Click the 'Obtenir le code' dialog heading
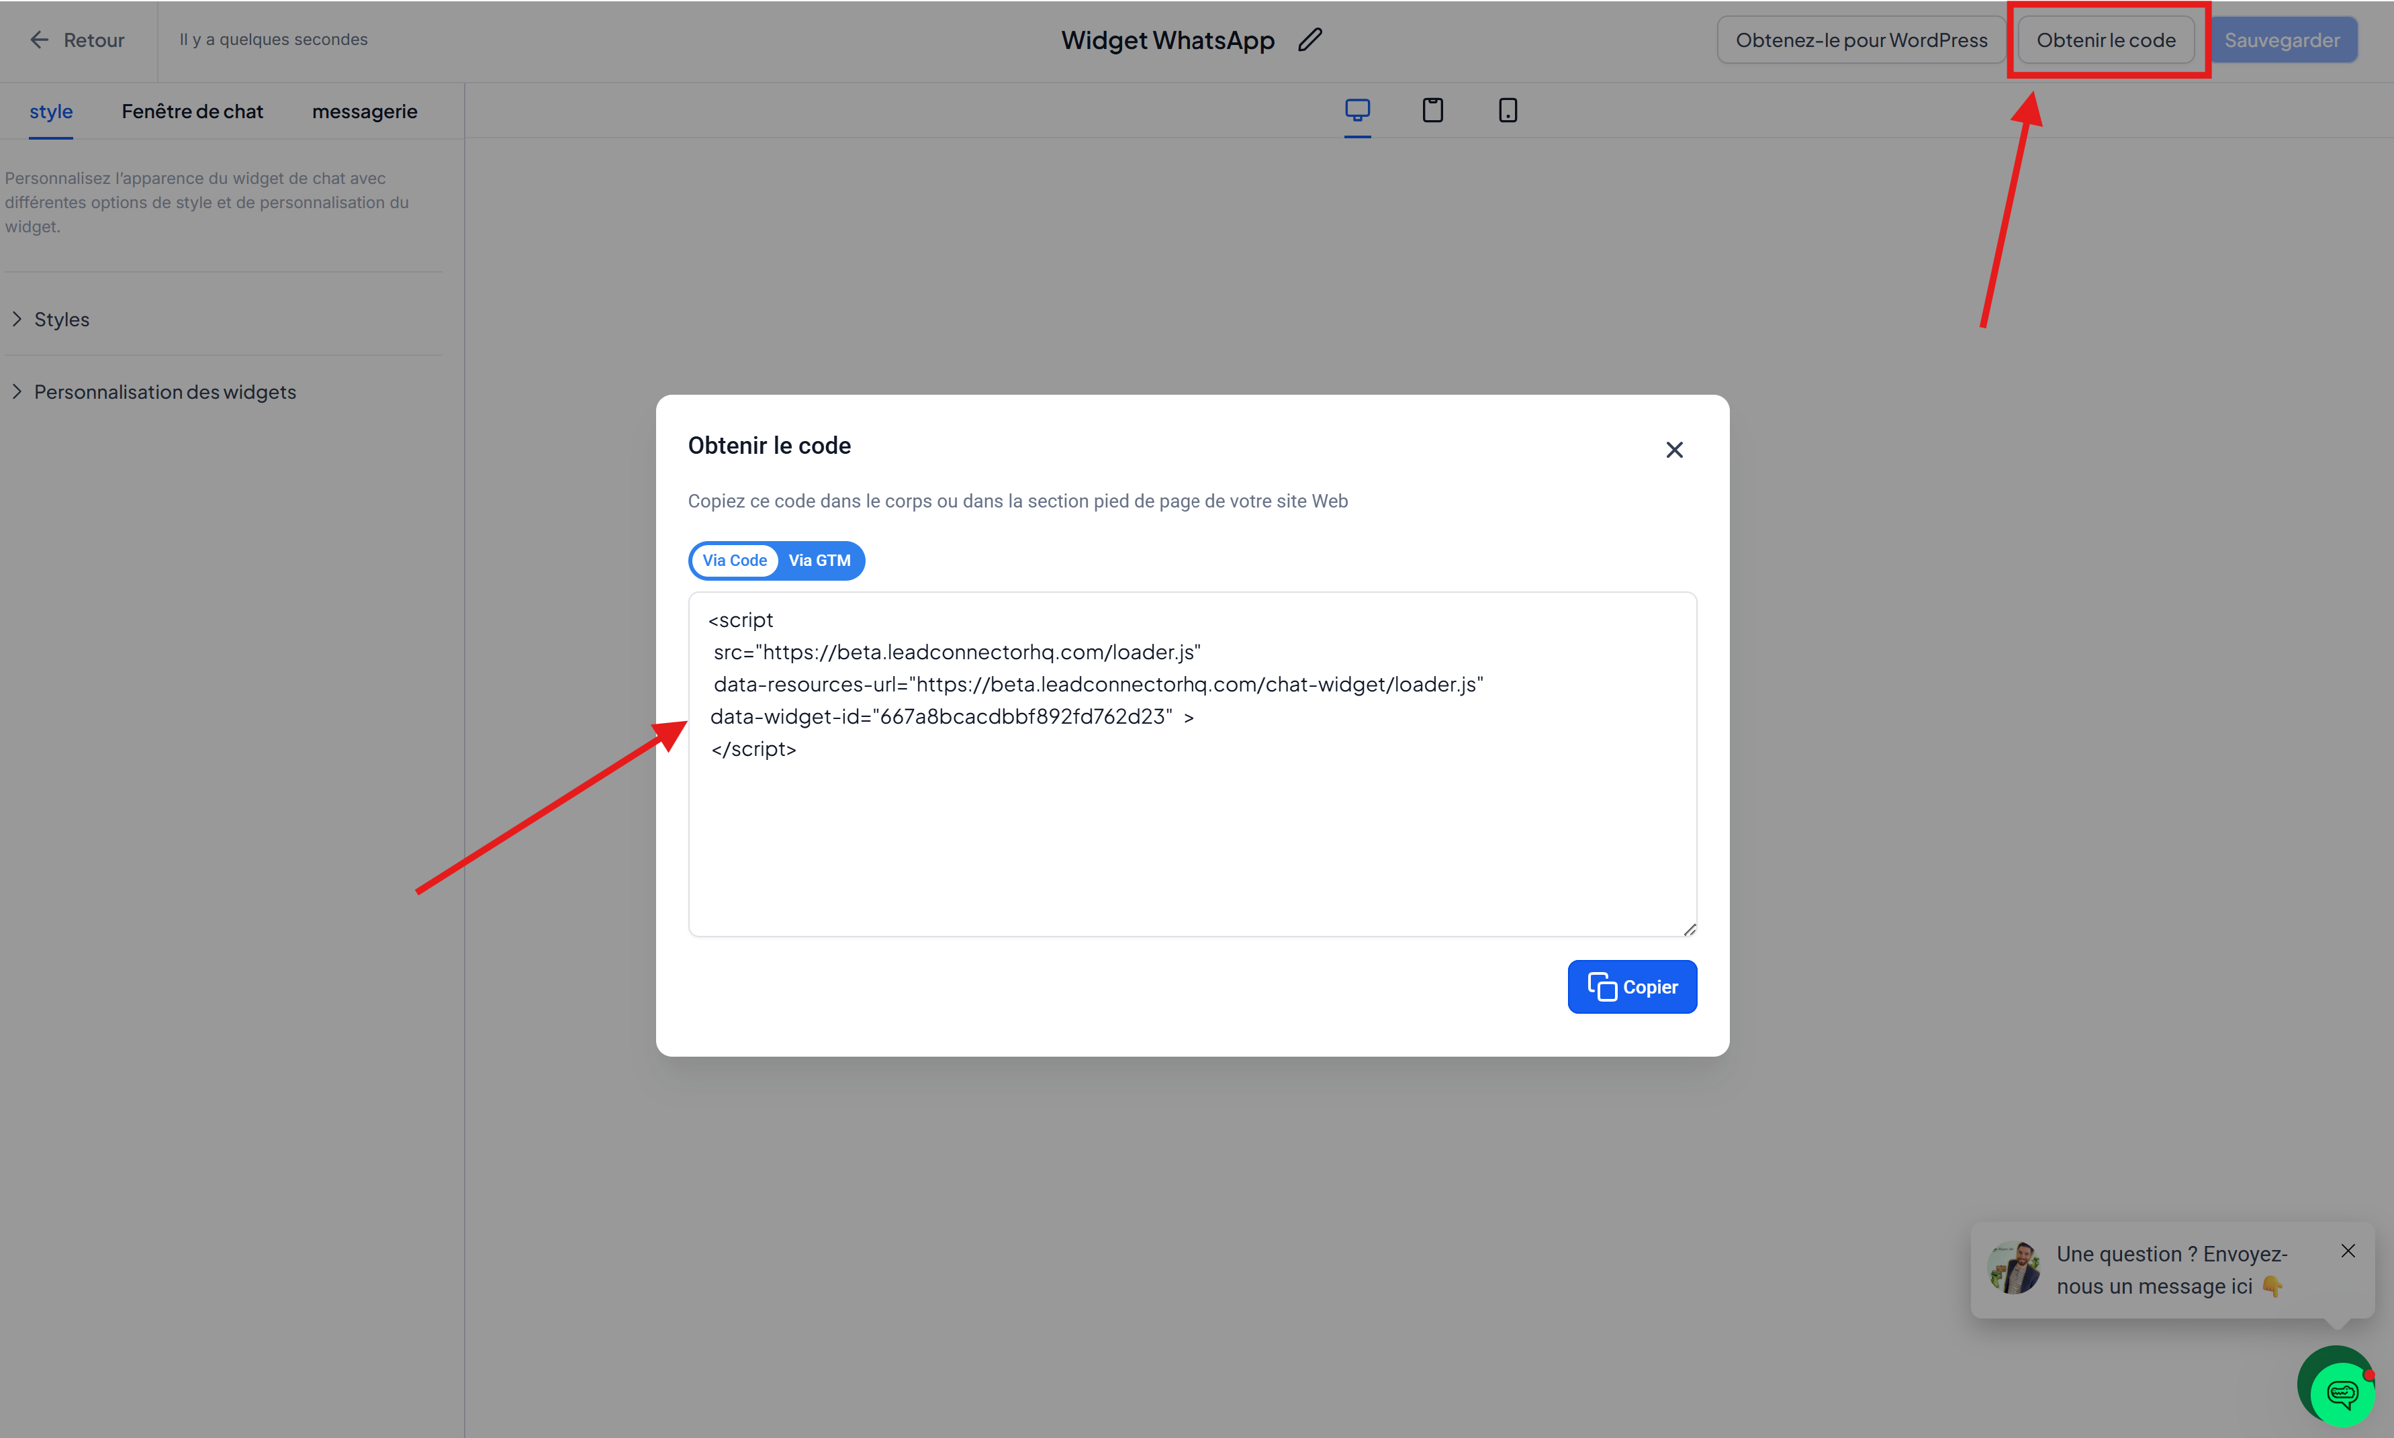 [x=770, y=446]
